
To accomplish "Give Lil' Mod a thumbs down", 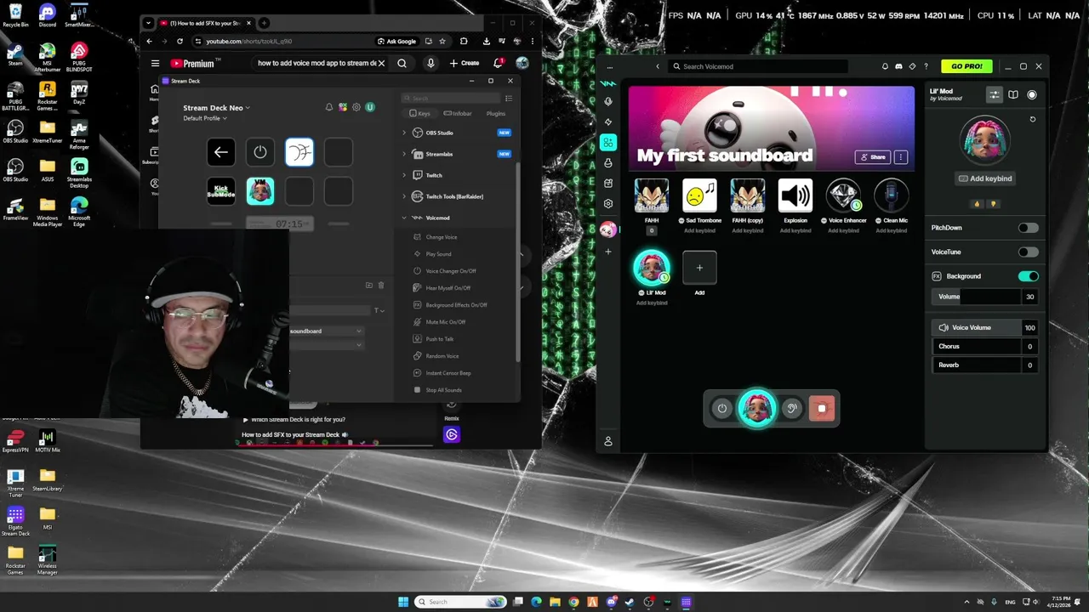I will [x=993, y=204].
